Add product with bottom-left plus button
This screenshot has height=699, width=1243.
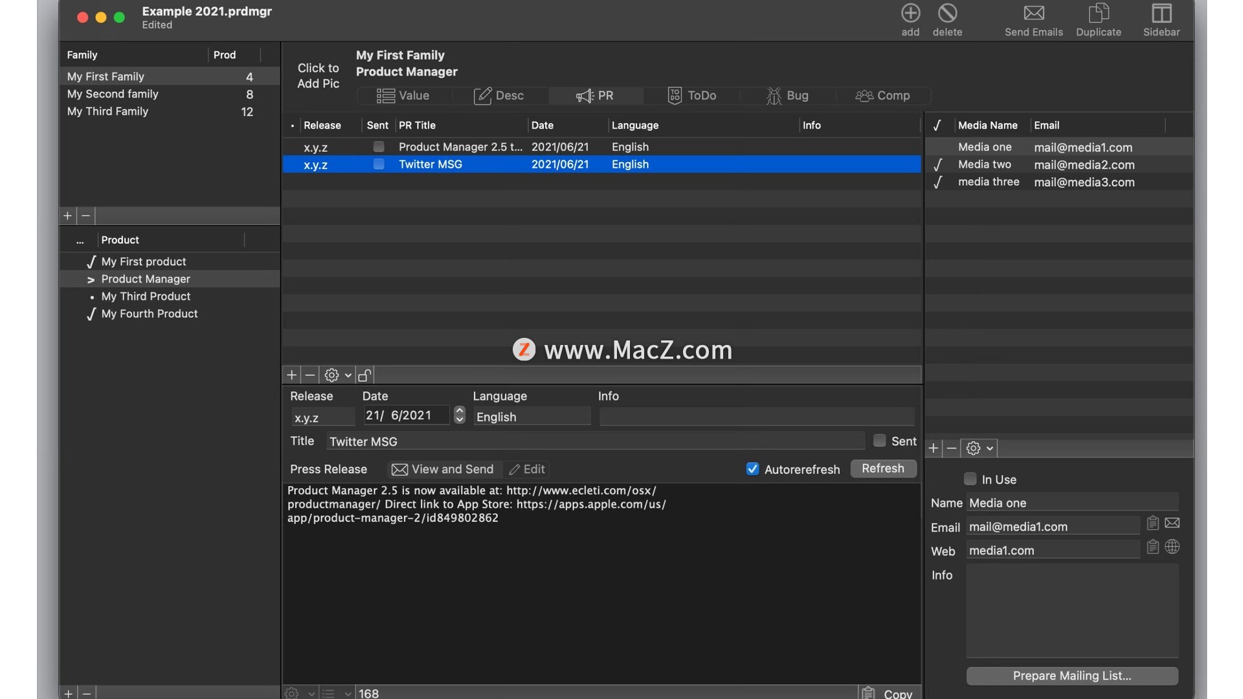coord(68,693)
